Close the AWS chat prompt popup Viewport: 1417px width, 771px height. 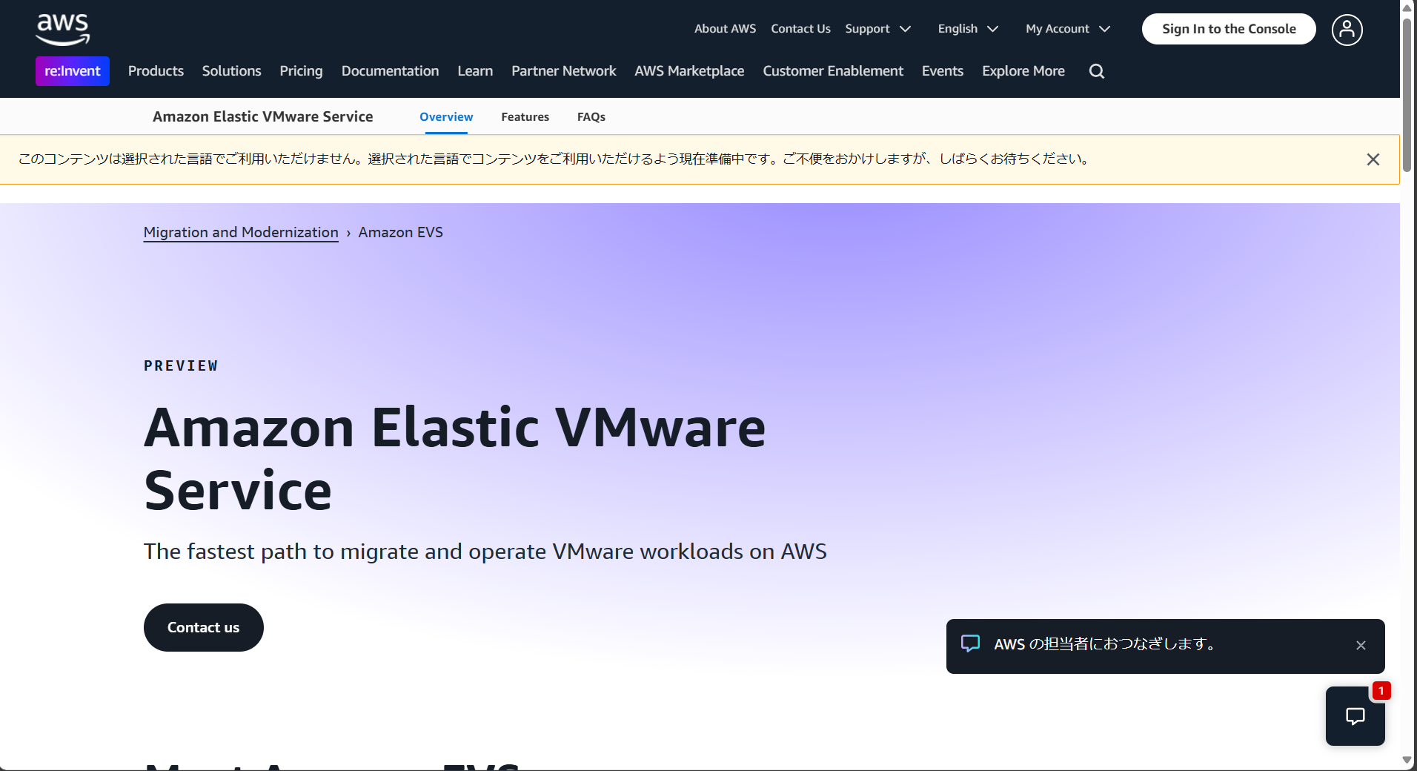click(x=1361, y=645)
